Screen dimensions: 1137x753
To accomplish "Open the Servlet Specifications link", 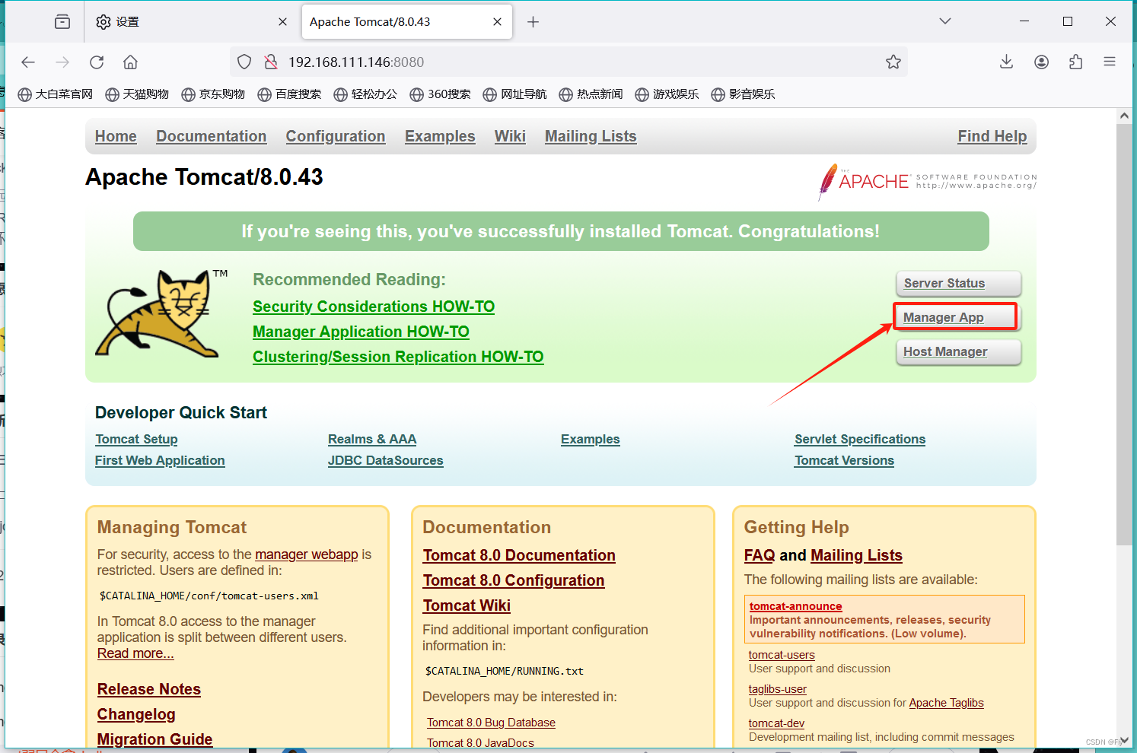I will (x=860, y=439).
